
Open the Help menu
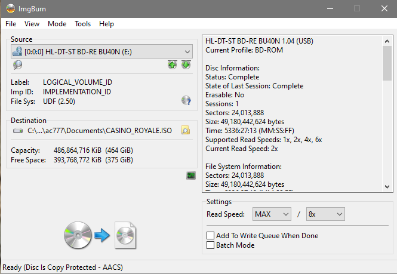pos(106,24)
